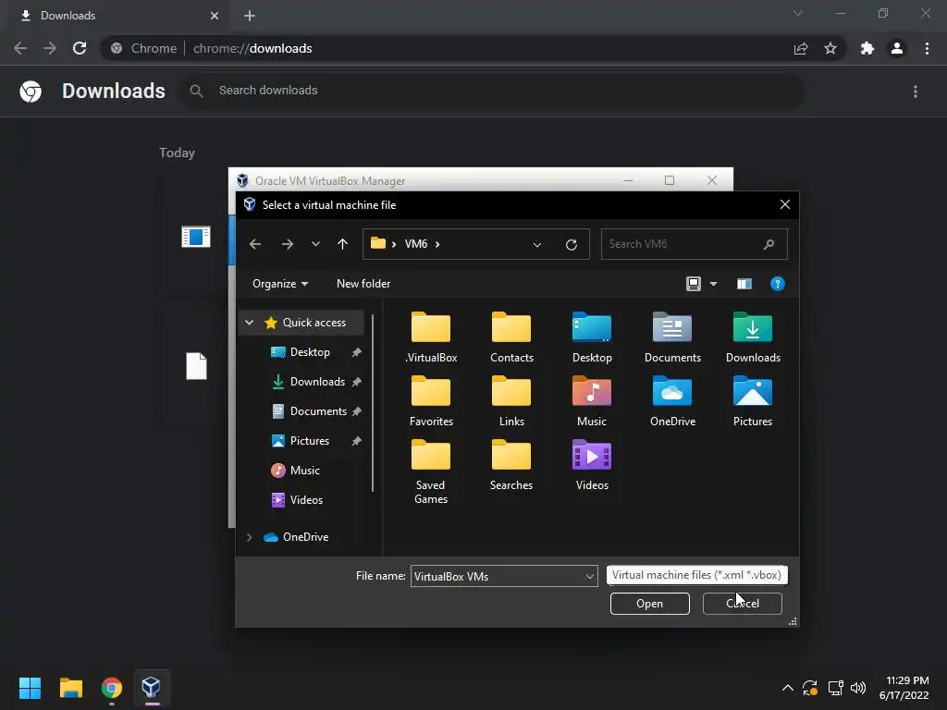
Task: Select OneDrive in navigation pane
Action: (x=305, y=537)
